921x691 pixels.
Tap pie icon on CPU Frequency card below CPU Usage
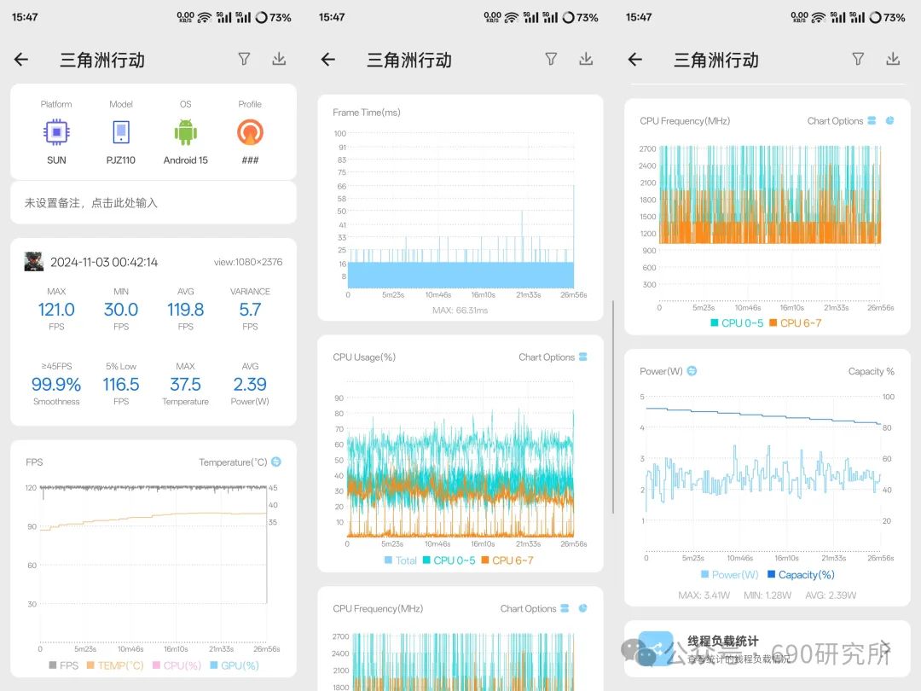pyautogui.click(x=582, y=608)
